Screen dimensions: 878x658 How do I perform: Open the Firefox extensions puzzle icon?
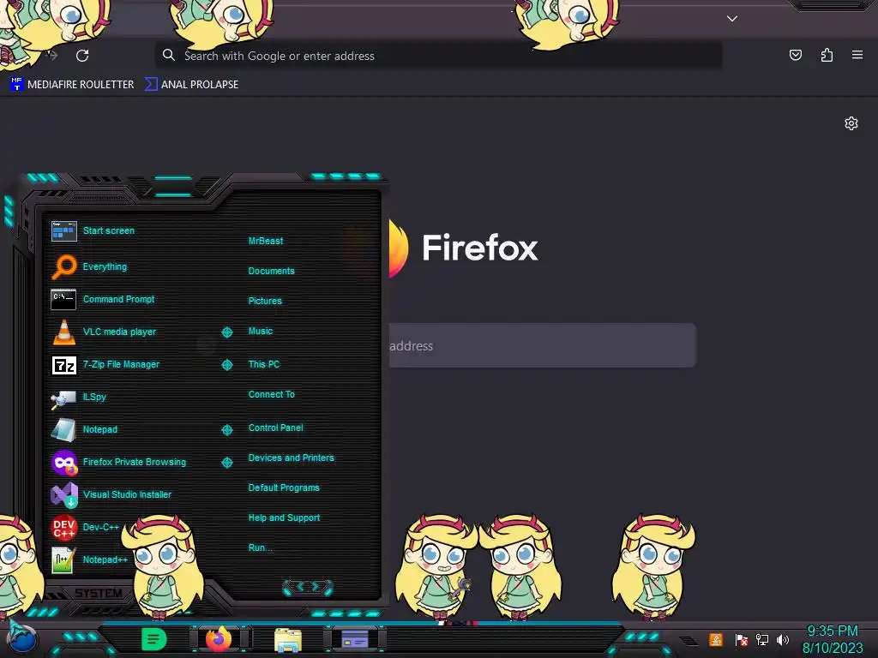(827, 55)
